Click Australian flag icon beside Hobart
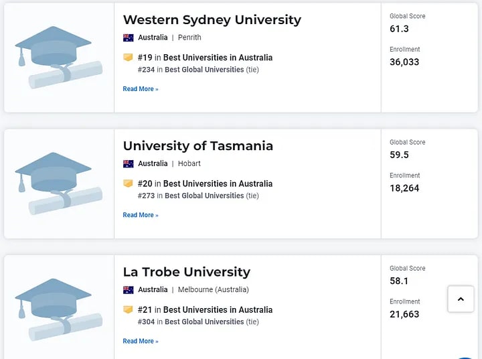Image resolution: width=482 pixels, height=359 pixels. [x=129, y=163]
